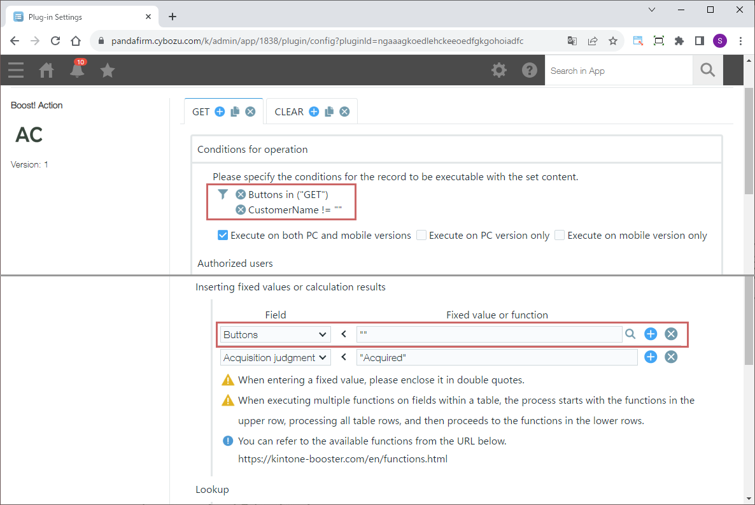
Task: Open the notifications bell
Action: (x=78, y=70)
